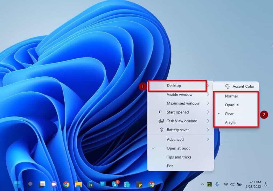Launch Microsoft Store from the taskbar
This screenshot has height=191, width=273.
click(x=91, y=184)
